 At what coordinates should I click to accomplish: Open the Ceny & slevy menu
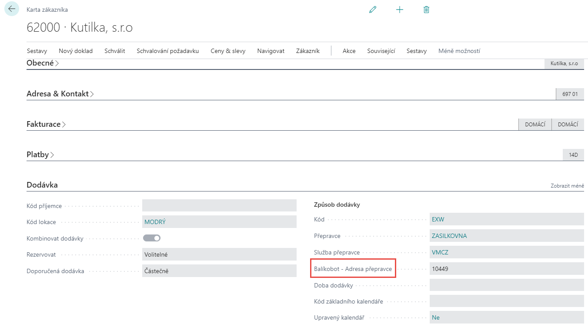tap(228, 51)
